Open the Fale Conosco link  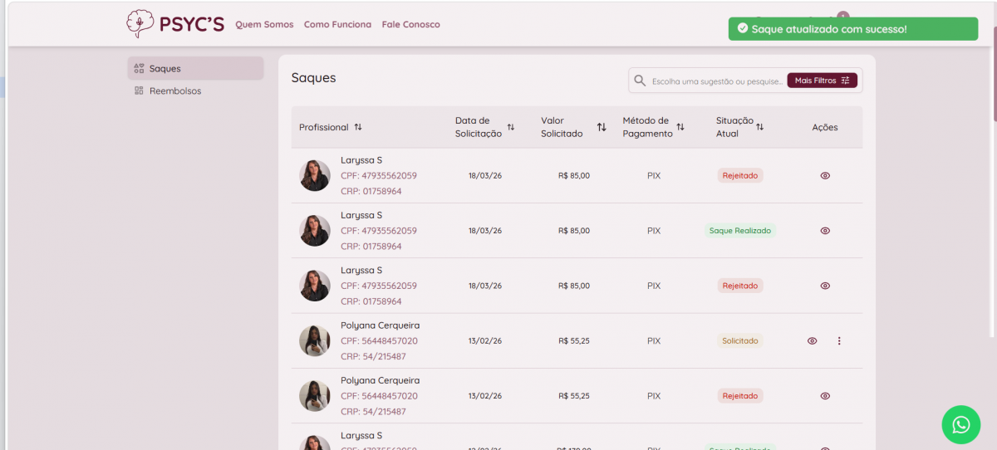click(x=410, y=24)
